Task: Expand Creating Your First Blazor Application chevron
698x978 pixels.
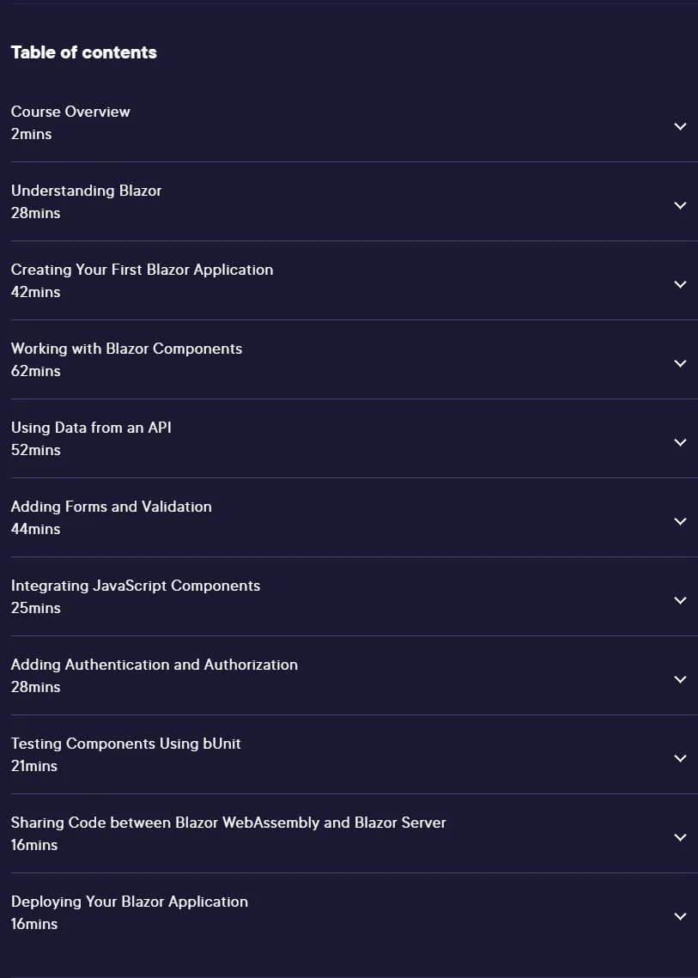Action: (680, 284)
